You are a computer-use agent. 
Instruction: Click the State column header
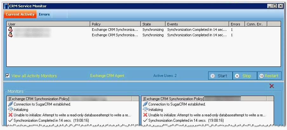tap(153, 24)
